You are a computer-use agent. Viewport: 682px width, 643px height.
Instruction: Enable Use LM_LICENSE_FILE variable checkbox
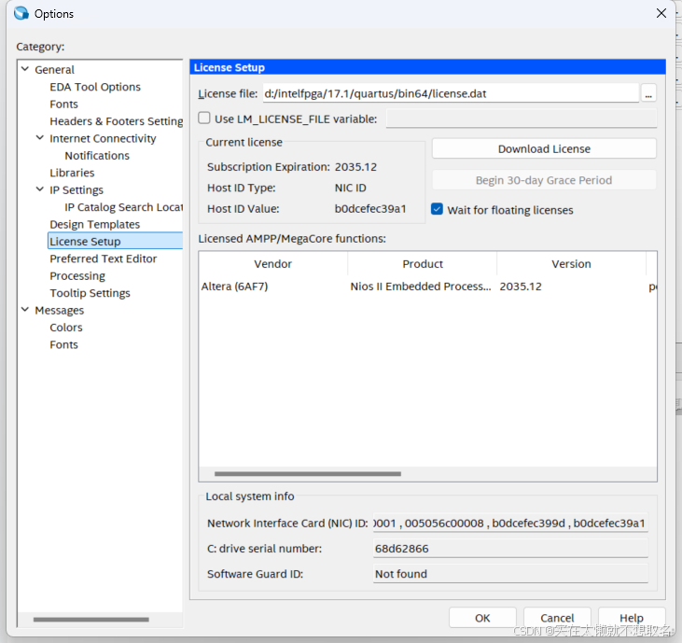204,119
